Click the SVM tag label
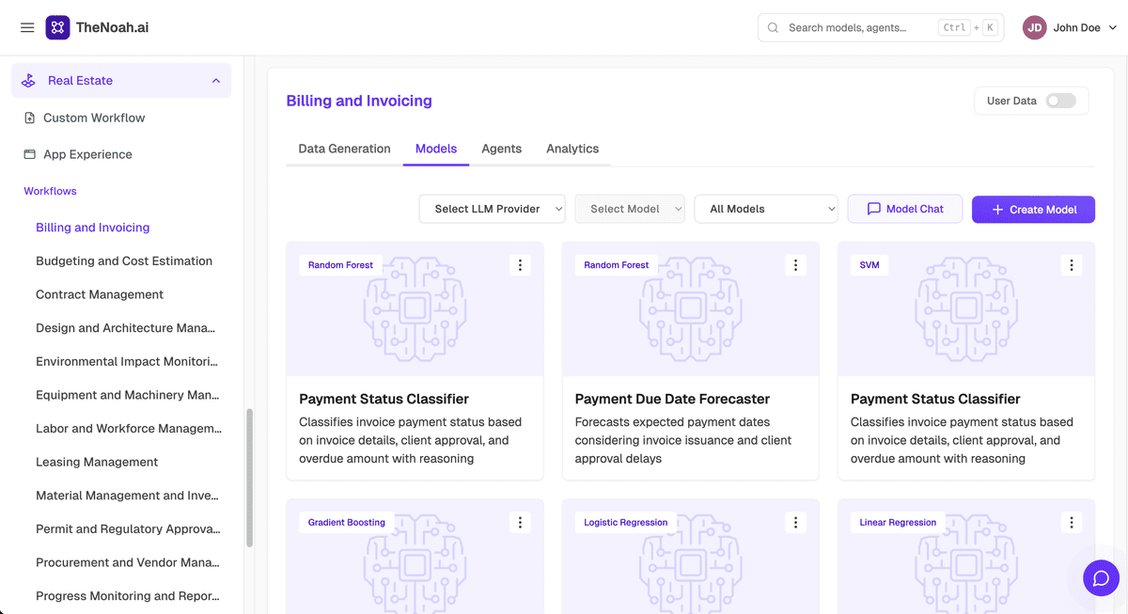This screenshot has width=1128, height=614. [869, 265]
